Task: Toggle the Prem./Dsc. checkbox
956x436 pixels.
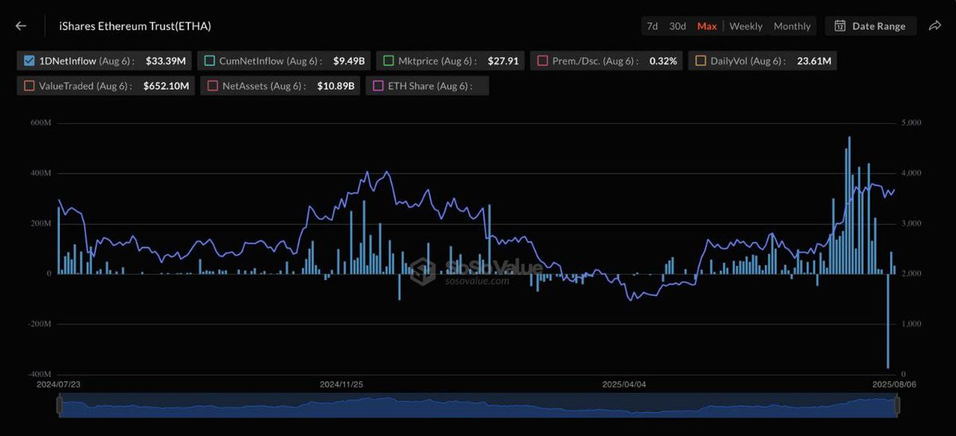Action: [543, 60]
